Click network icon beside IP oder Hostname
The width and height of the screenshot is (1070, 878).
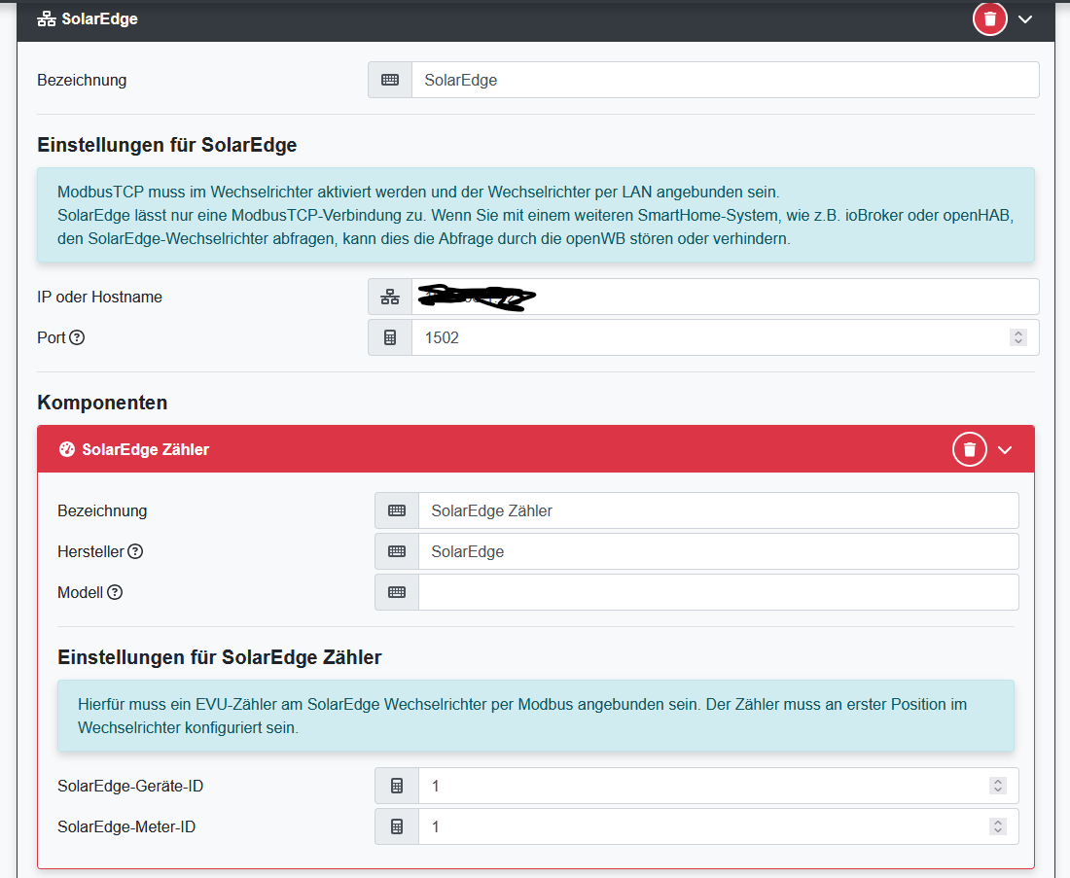point(390,297)
